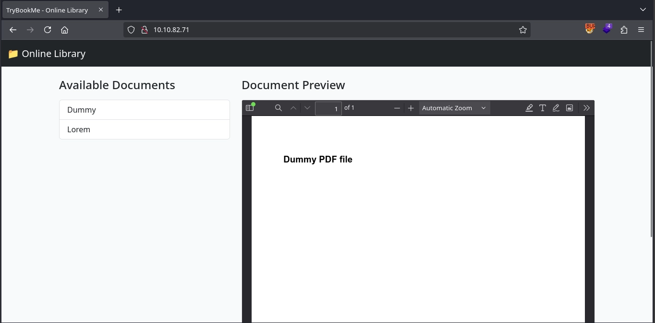Zoom in the PDF preview
The image size is (655, 323).
point(411,108)
